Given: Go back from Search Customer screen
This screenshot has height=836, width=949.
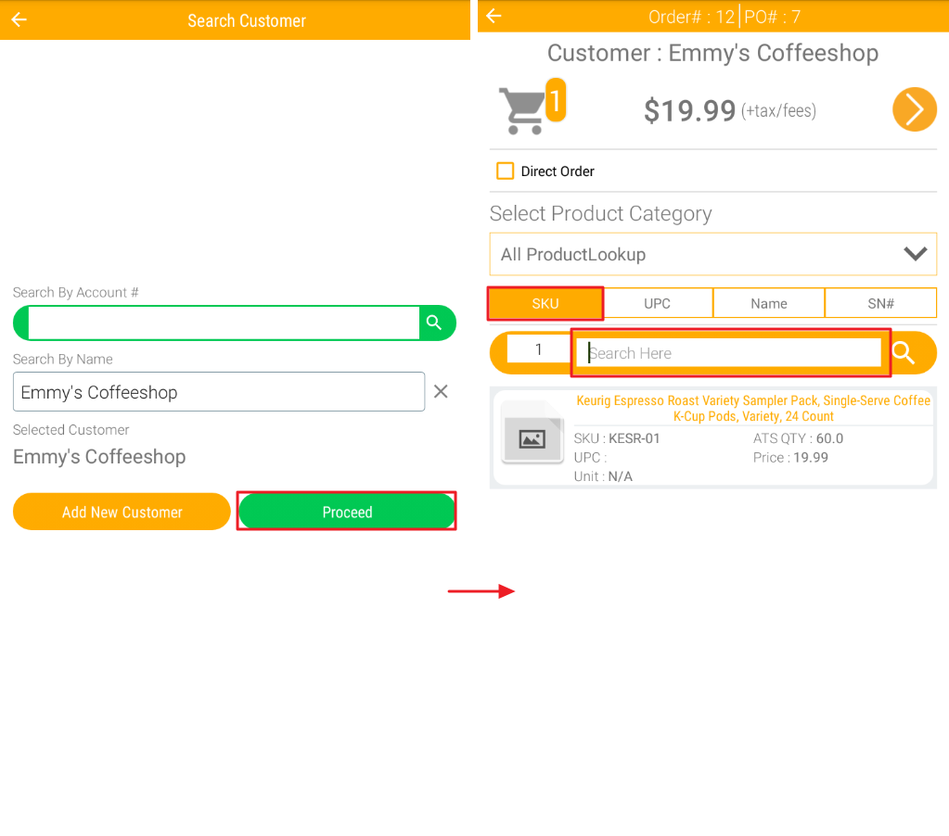Looking at the screenshot, I should tap(19, 20).
